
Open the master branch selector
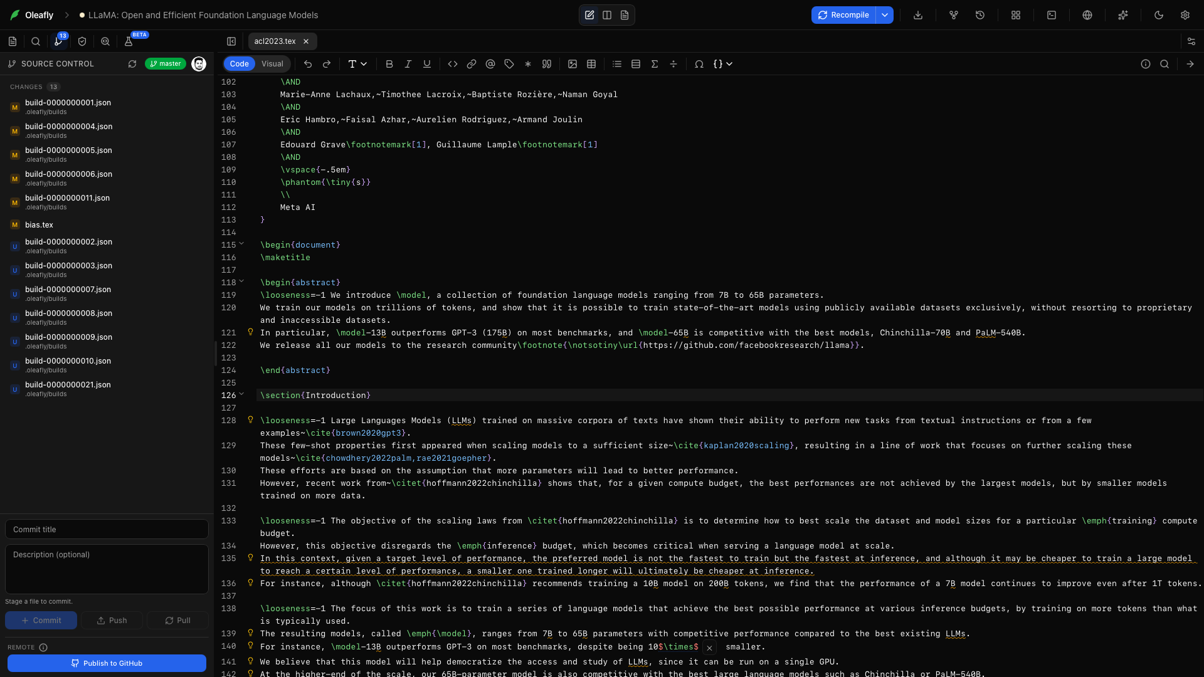pos(166,64)
